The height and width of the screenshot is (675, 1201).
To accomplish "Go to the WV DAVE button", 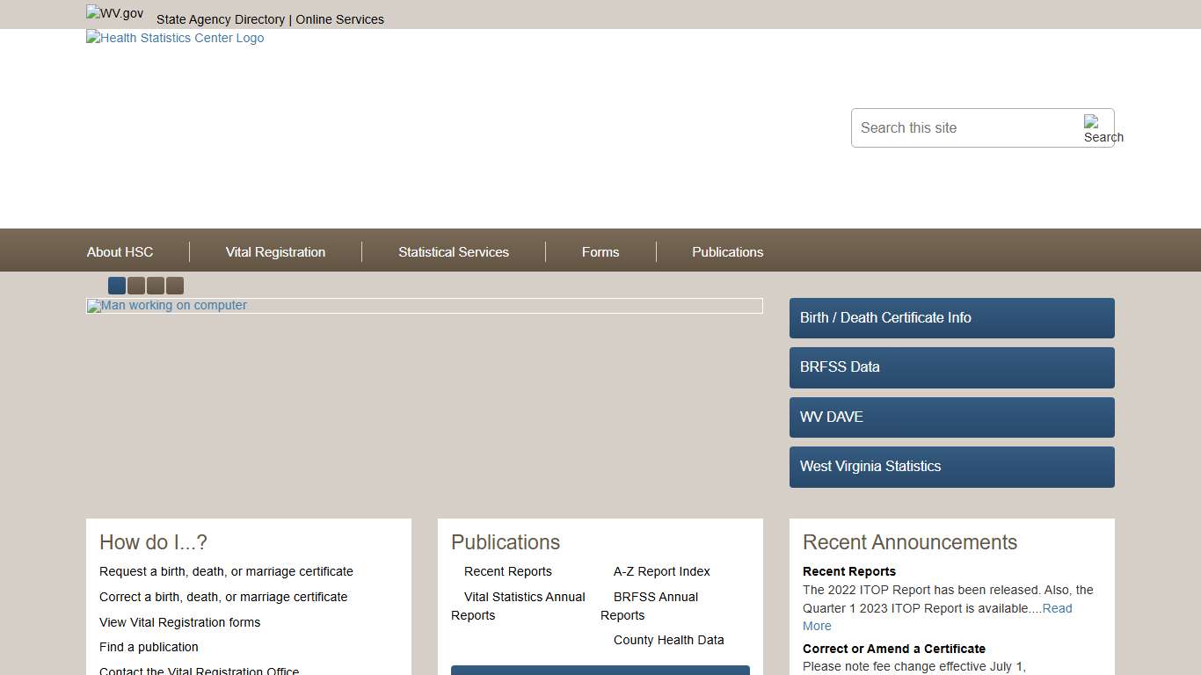I will click(x=951, y=417).
